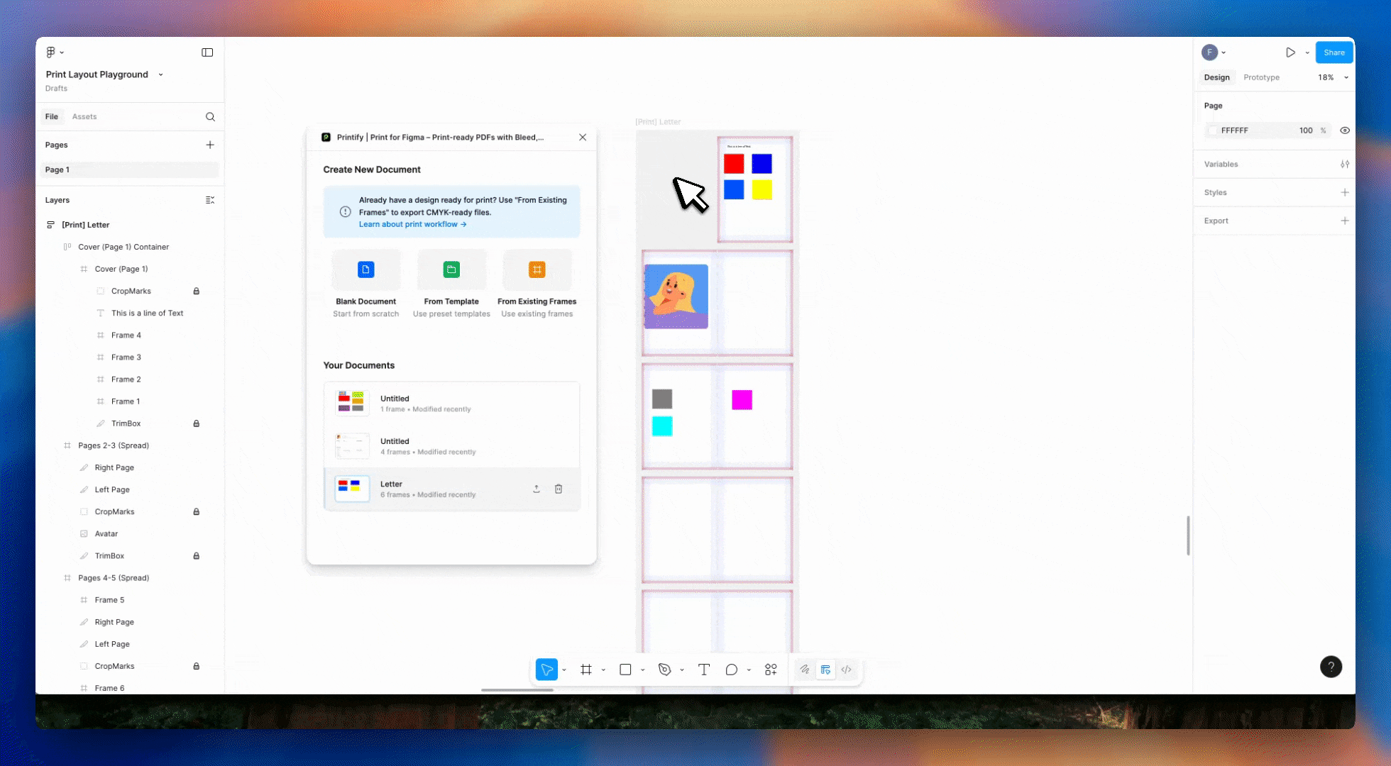Select the Frame tool in the toolbar
Screen dimensions: 1391x766
coord(586,669)
